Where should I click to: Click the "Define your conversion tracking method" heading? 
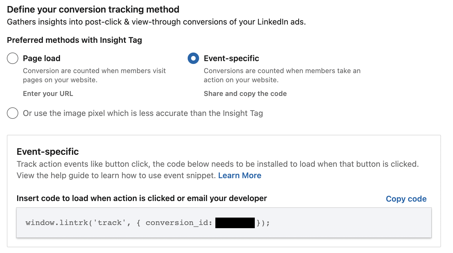coord(93,9)
